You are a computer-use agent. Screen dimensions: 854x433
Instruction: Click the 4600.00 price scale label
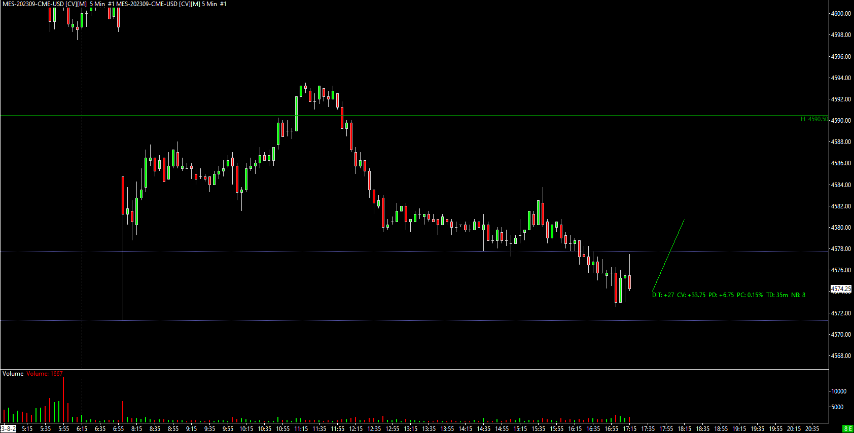pos(841,14)
